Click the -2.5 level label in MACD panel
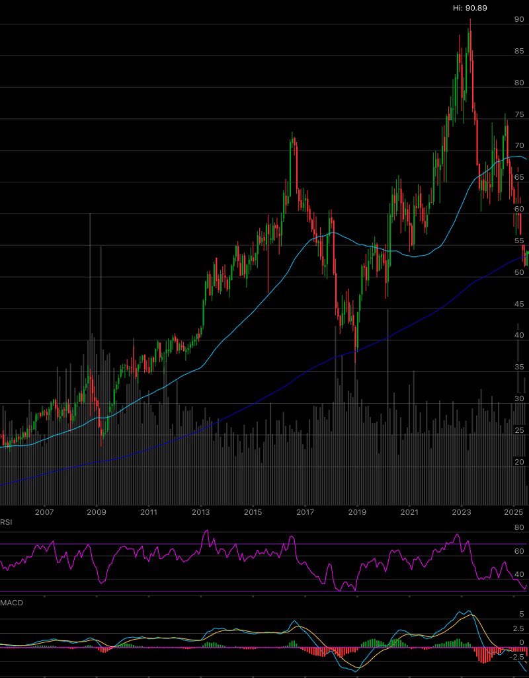 pyautogui.click(x=516, y=657)
